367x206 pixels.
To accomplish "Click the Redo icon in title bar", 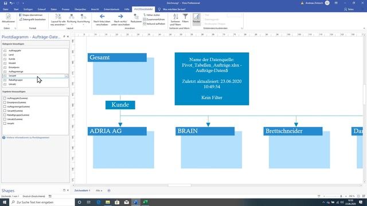I will 18,3.
